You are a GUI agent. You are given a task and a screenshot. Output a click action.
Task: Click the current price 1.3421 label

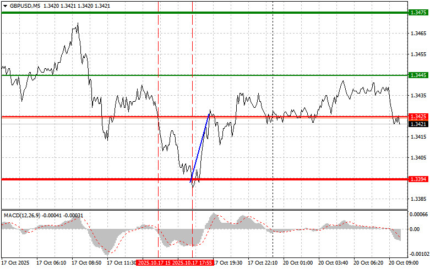418,124
